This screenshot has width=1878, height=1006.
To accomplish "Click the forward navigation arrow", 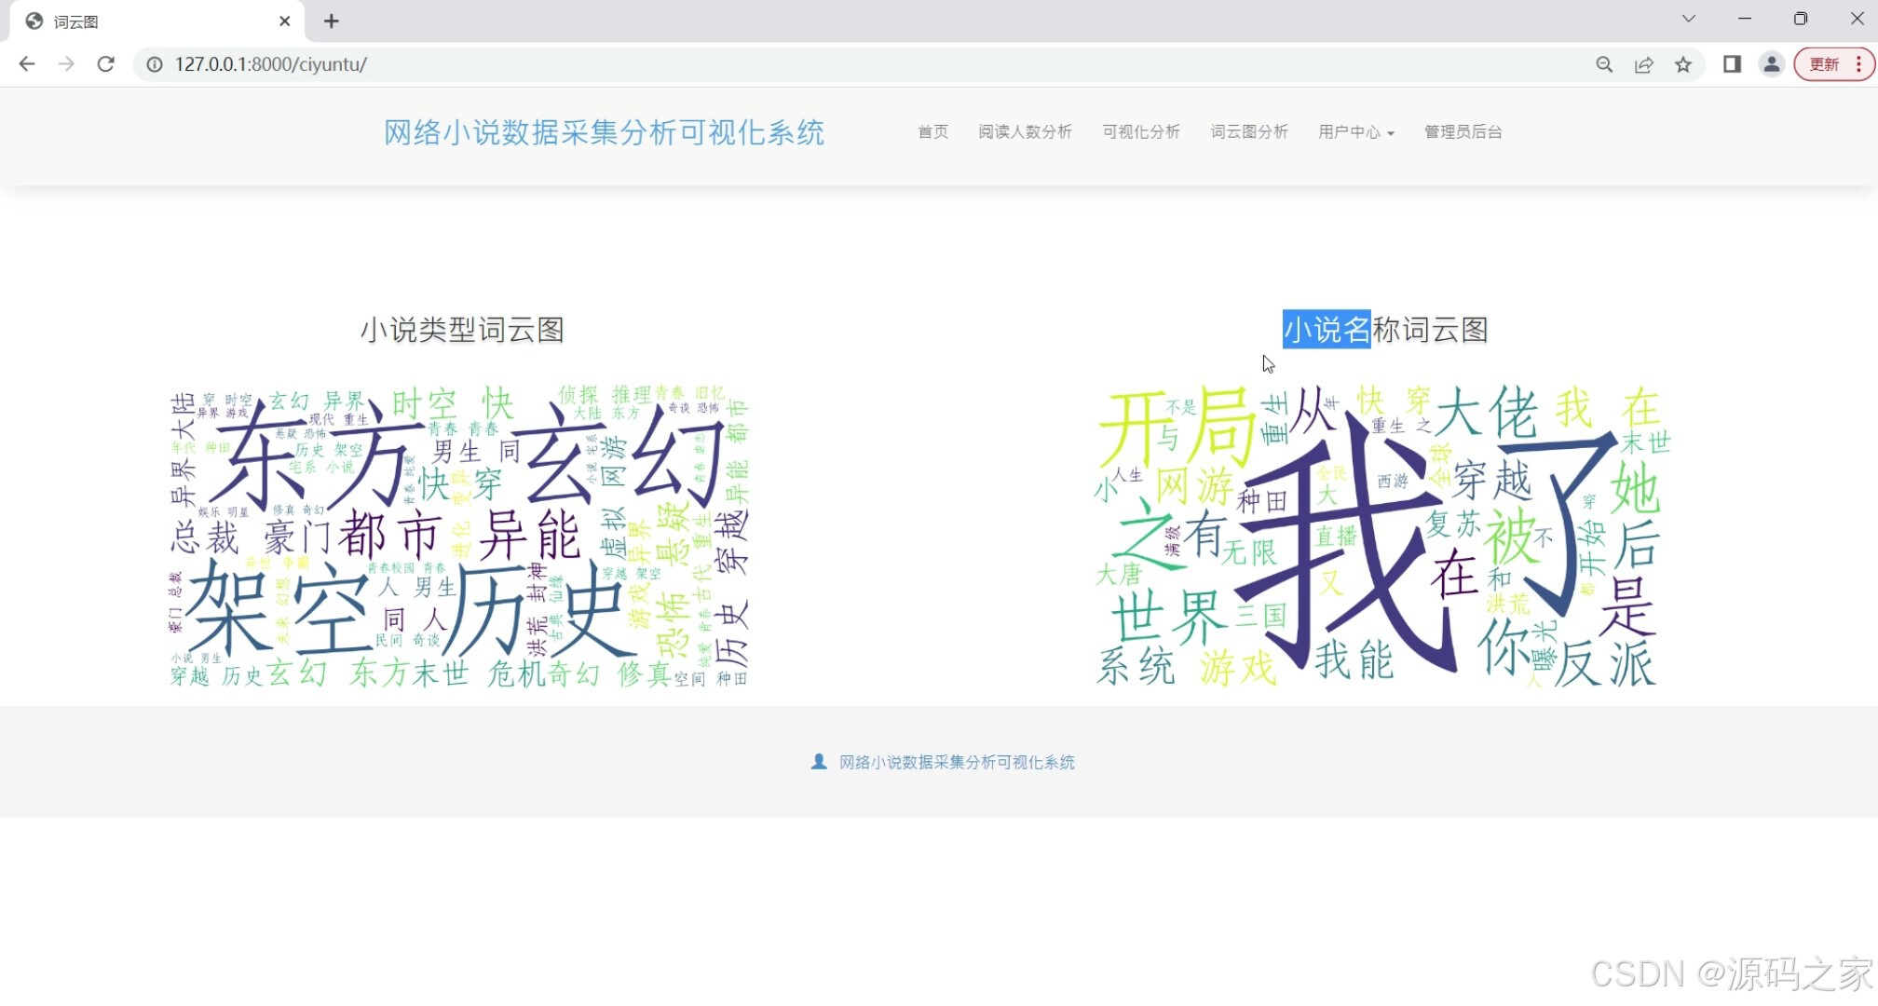I will [65, 64].
